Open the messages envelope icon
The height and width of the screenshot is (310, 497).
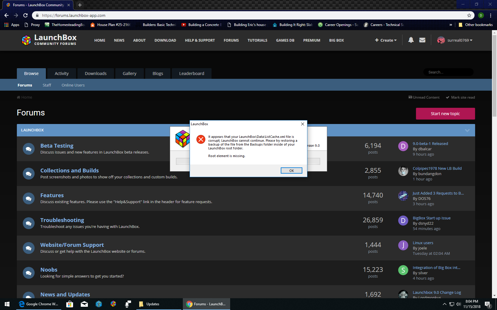(422, 40)
